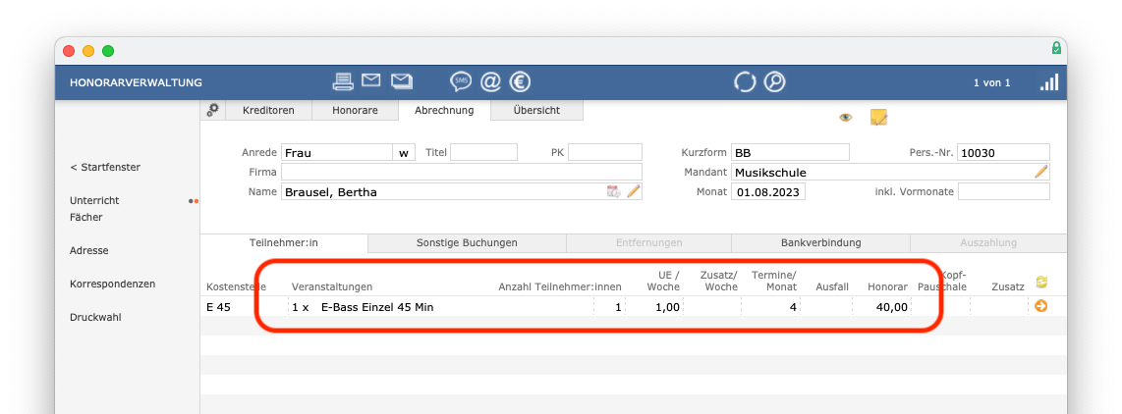Open Adresse in the sidebar
This screenshot has width=1122, height=414.
coord(88,251)
